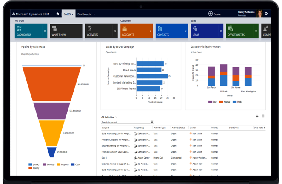Expand the Activities tile dropdown arrow
The height and width of the screenshot is (184, 282).
pyautogui.click(x=115, y=31)
